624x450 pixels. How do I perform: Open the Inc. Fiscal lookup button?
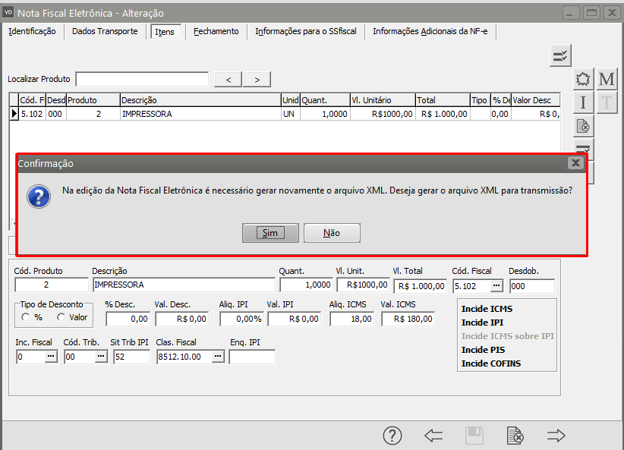click(x=51, y=357)
